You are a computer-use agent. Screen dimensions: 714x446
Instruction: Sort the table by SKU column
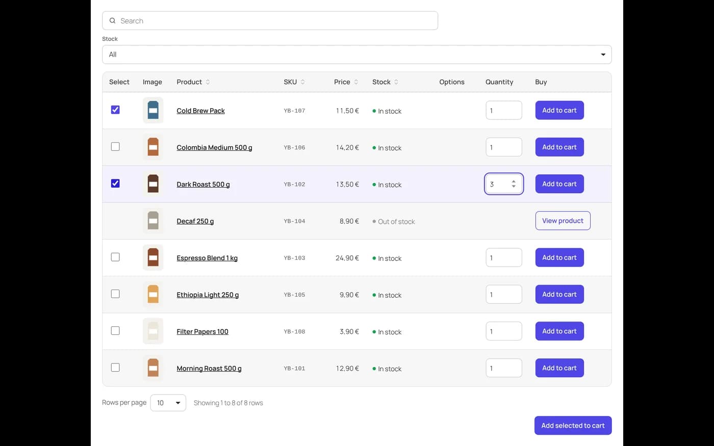click(x=294, y=82)
